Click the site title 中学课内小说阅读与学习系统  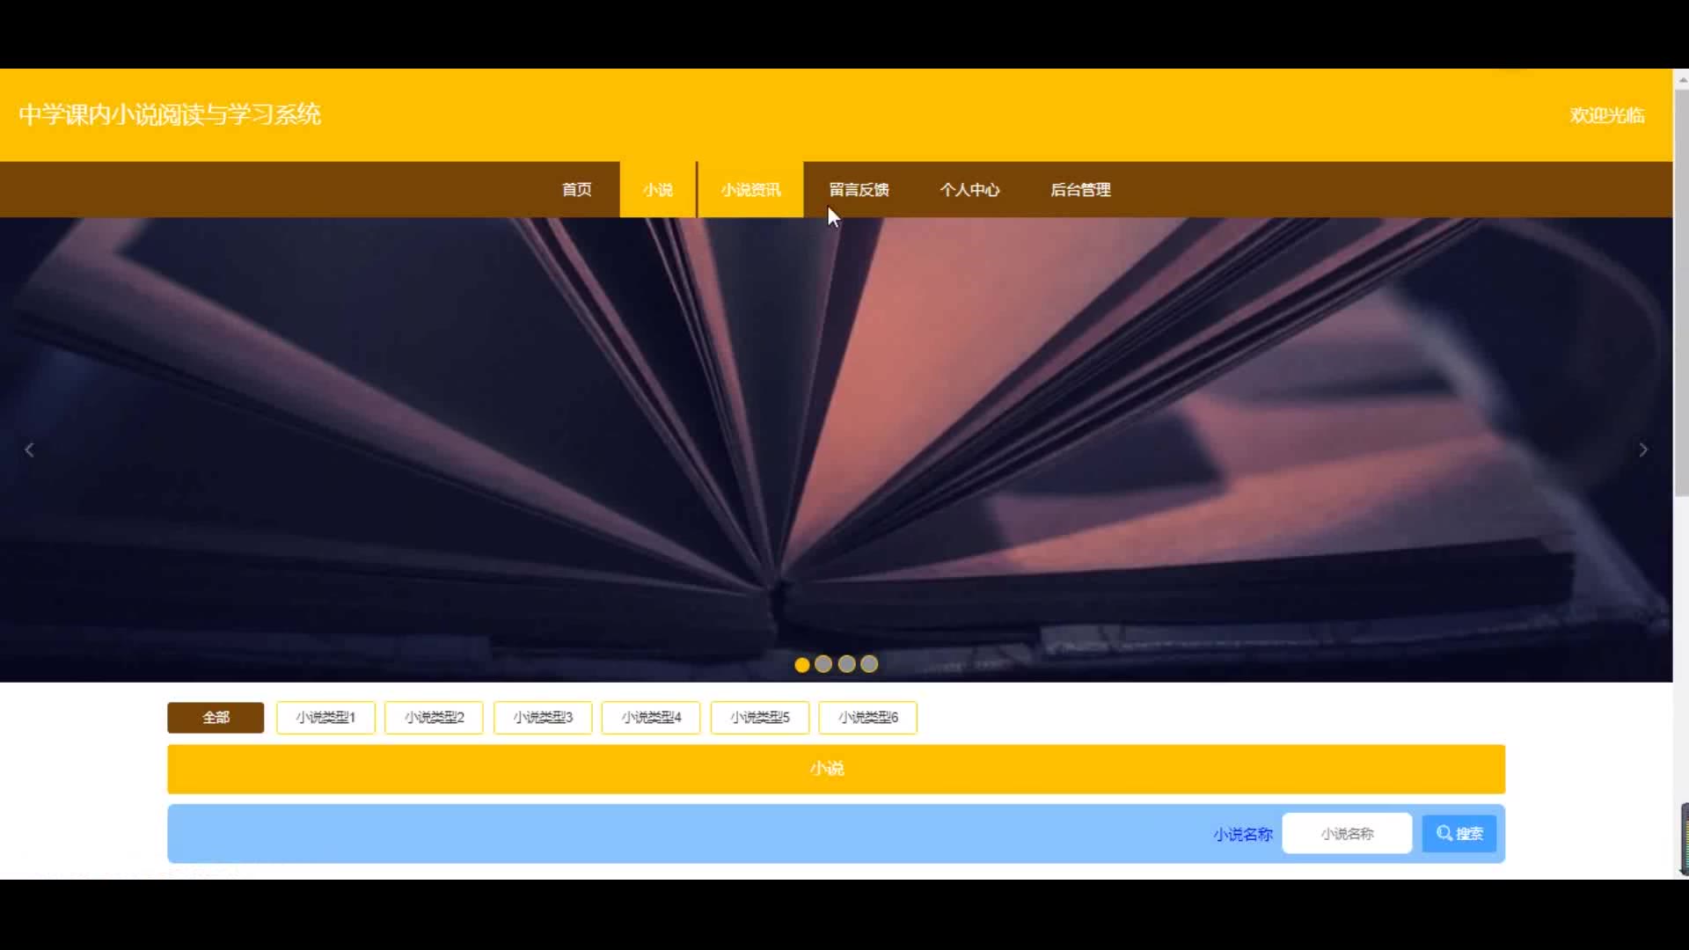(x=170, y=114)
